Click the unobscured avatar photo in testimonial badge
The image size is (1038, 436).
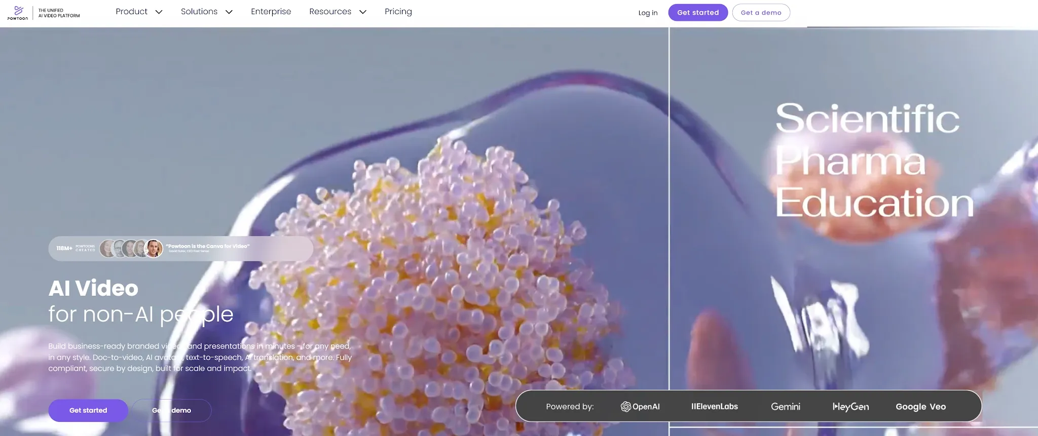(154, 249)
